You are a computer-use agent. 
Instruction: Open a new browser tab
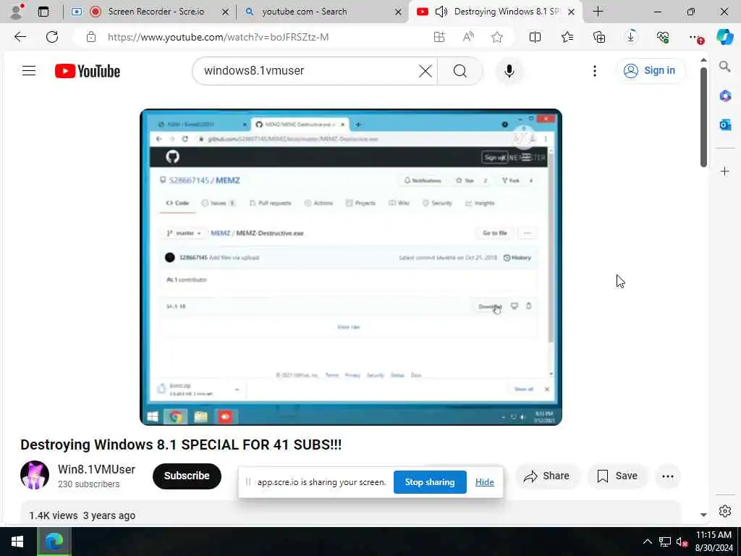(x=598, y=12)
